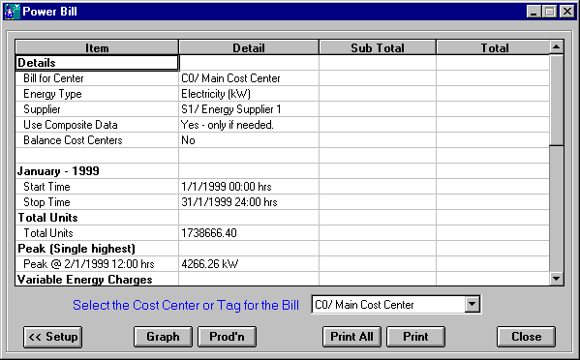Click the Detail column header
Screen dimensions: 580x360
pyautogui.click(x=249, y=47)
